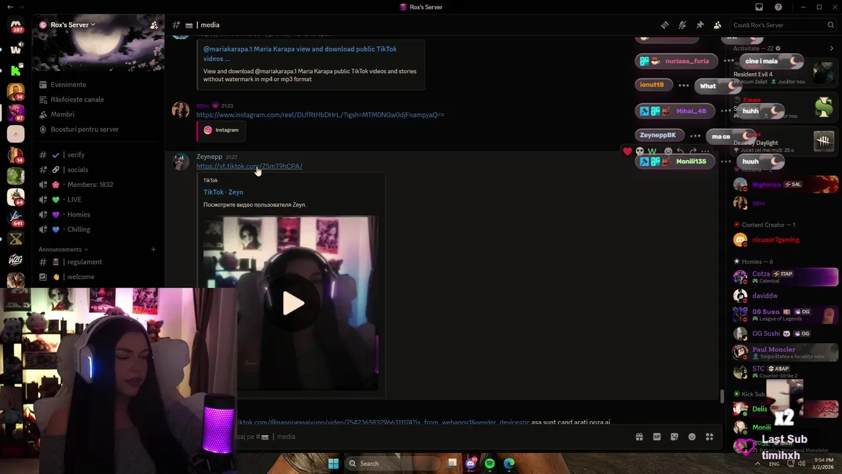Select the regulament channel
This screenshot has height=474, width=842.
[99, 262]
